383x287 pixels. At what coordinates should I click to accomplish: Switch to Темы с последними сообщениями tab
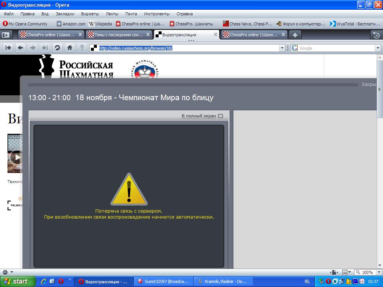click(x=115, y=35)
